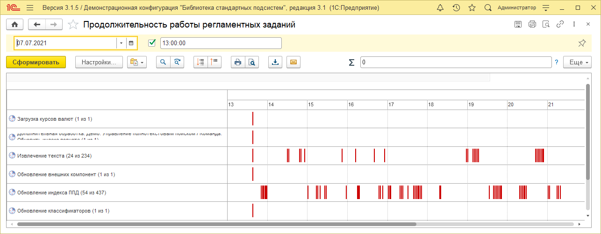Image resolution: width=601 pixels, height=234 pixels.
Task: Navigate back with the left arrow
Action: click(37, 25)
